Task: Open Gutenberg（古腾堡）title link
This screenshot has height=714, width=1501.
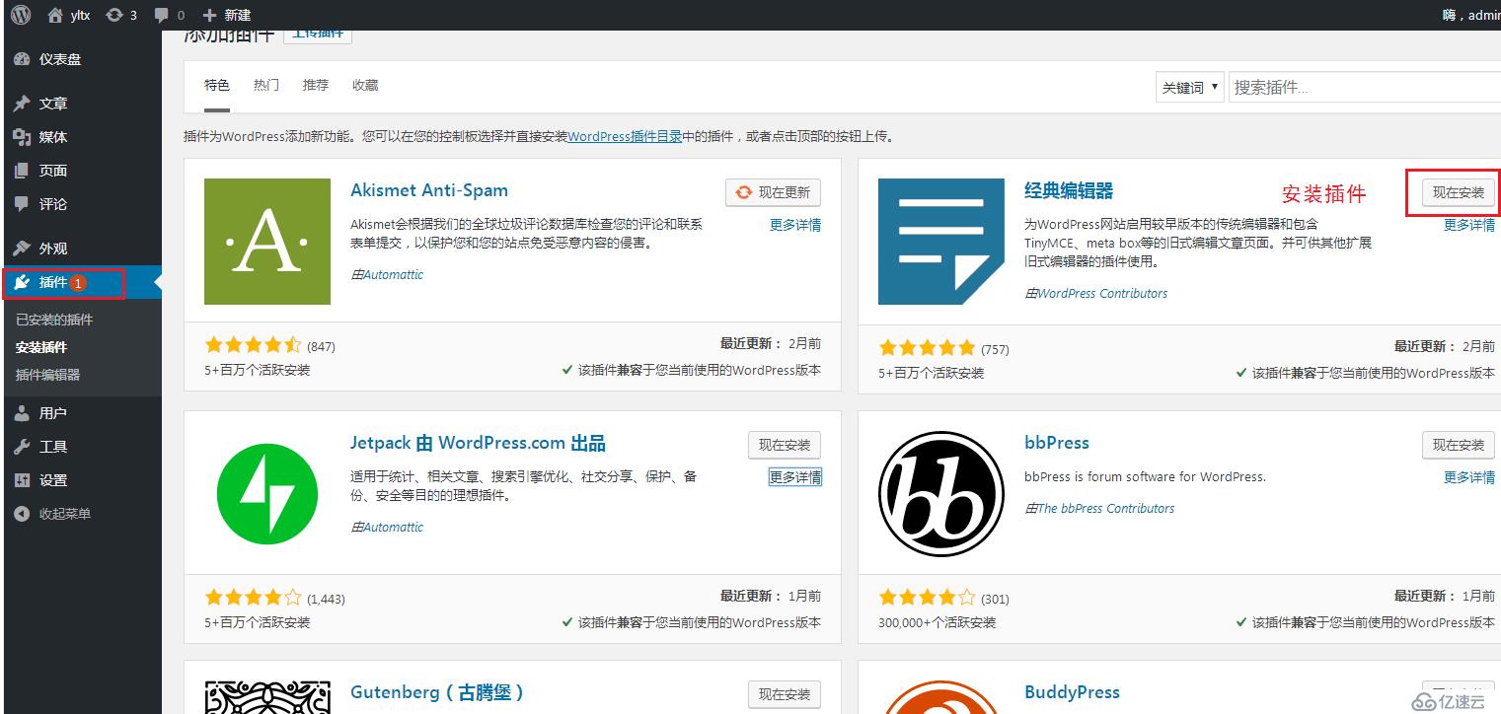Action: (437, 692)
